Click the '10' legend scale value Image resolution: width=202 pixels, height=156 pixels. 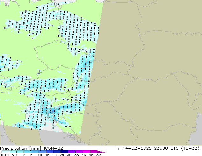point(40,155)
